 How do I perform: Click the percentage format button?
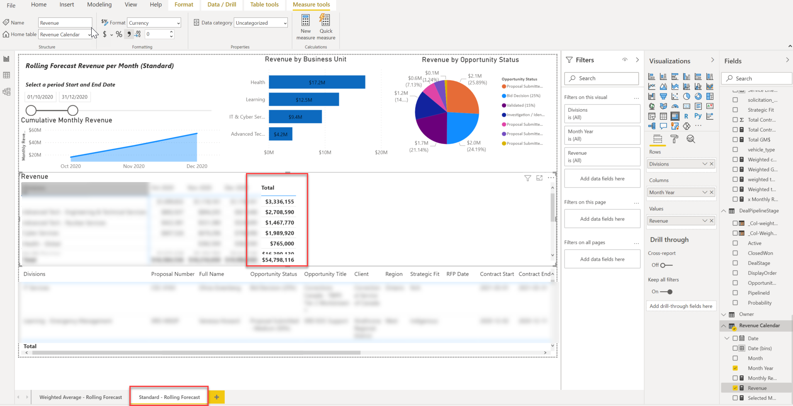tap(119, 34)
